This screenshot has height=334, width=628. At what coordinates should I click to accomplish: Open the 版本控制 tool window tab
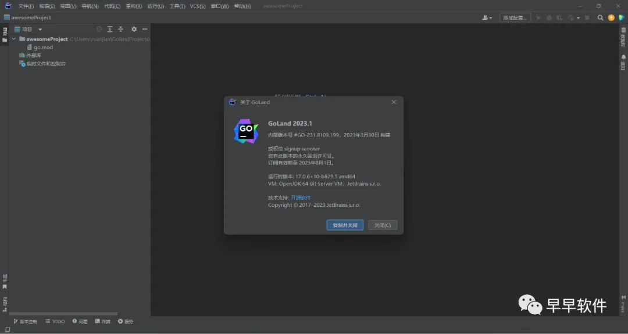[x=25, y=321]
